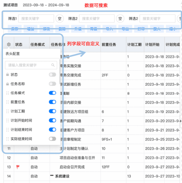
Task: Select the 项目启动会准备与召开 task name
Action: coord(77,158)
